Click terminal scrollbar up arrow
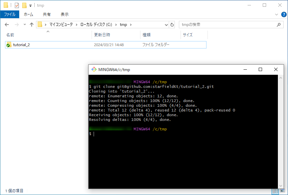288x195 pixels. (x=281, y=78)
